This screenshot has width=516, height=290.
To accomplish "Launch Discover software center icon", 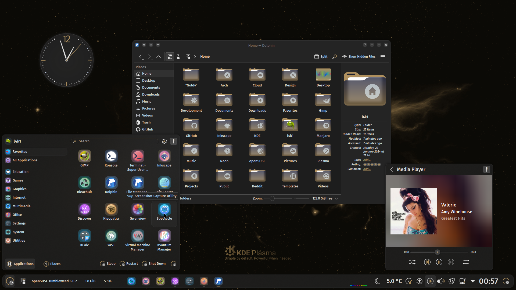I will 84,212.
